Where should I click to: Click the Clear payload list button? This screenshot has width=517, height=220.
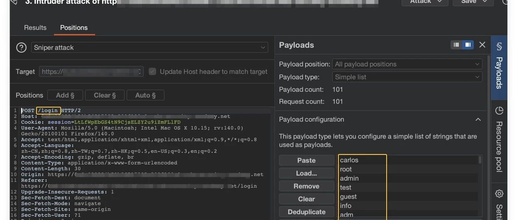306,199
